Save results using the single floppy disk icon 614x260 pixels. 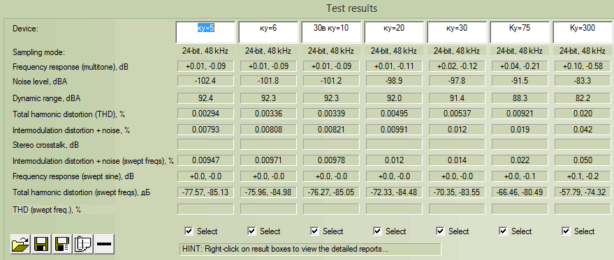tap(41, 245)
